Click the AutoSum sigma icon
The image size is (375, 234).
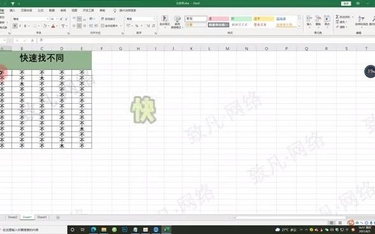[x=337, y=17]
